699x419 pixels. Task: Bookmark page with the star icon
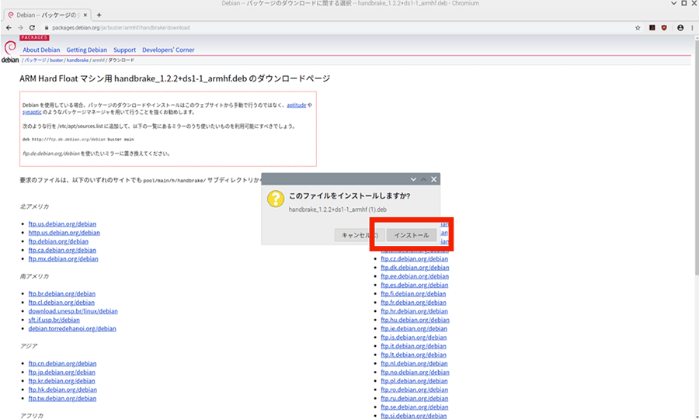(638, 28)
